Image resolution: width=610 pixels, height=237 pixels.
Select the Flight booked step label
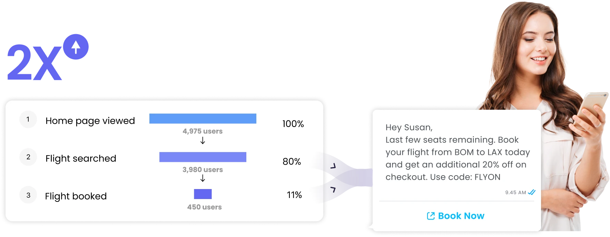(76, 196)
